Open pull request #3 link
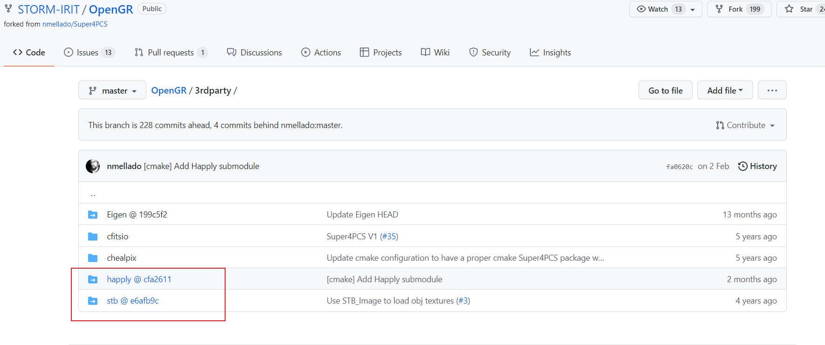This screenshot has width=825, height=345. click(463, 301)
